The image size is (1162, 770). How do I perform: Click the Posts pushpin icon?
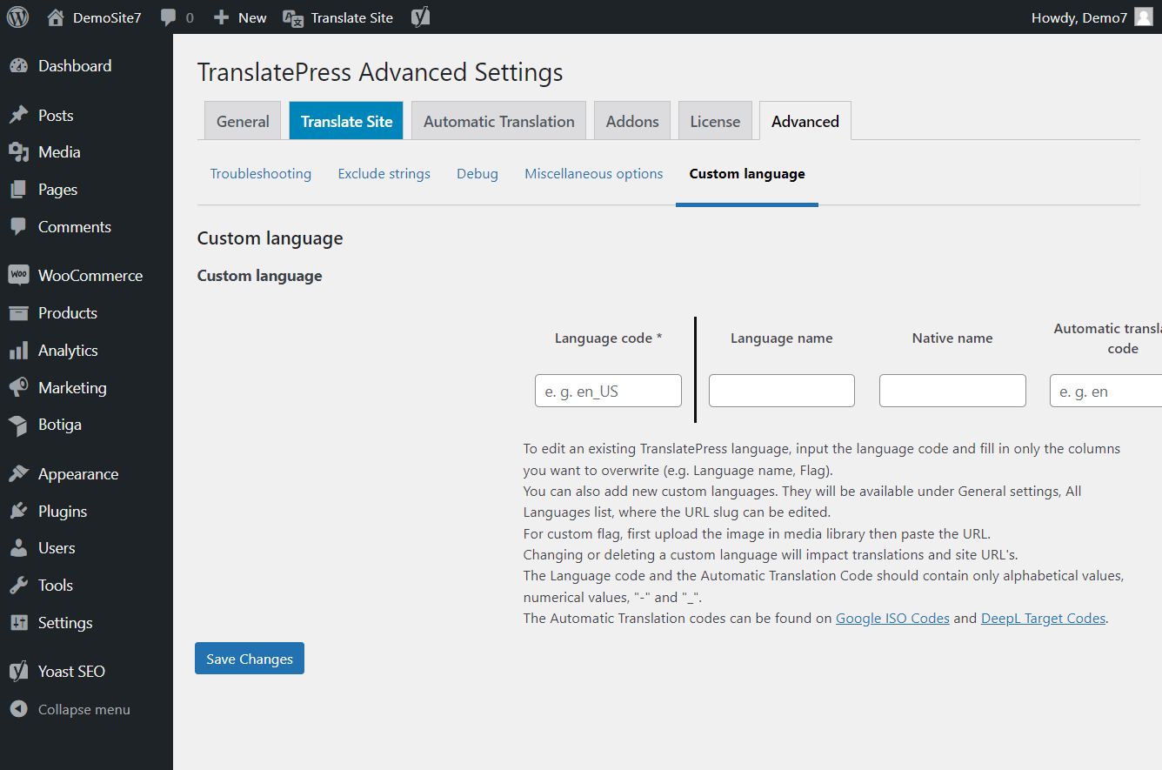[18, 116]
